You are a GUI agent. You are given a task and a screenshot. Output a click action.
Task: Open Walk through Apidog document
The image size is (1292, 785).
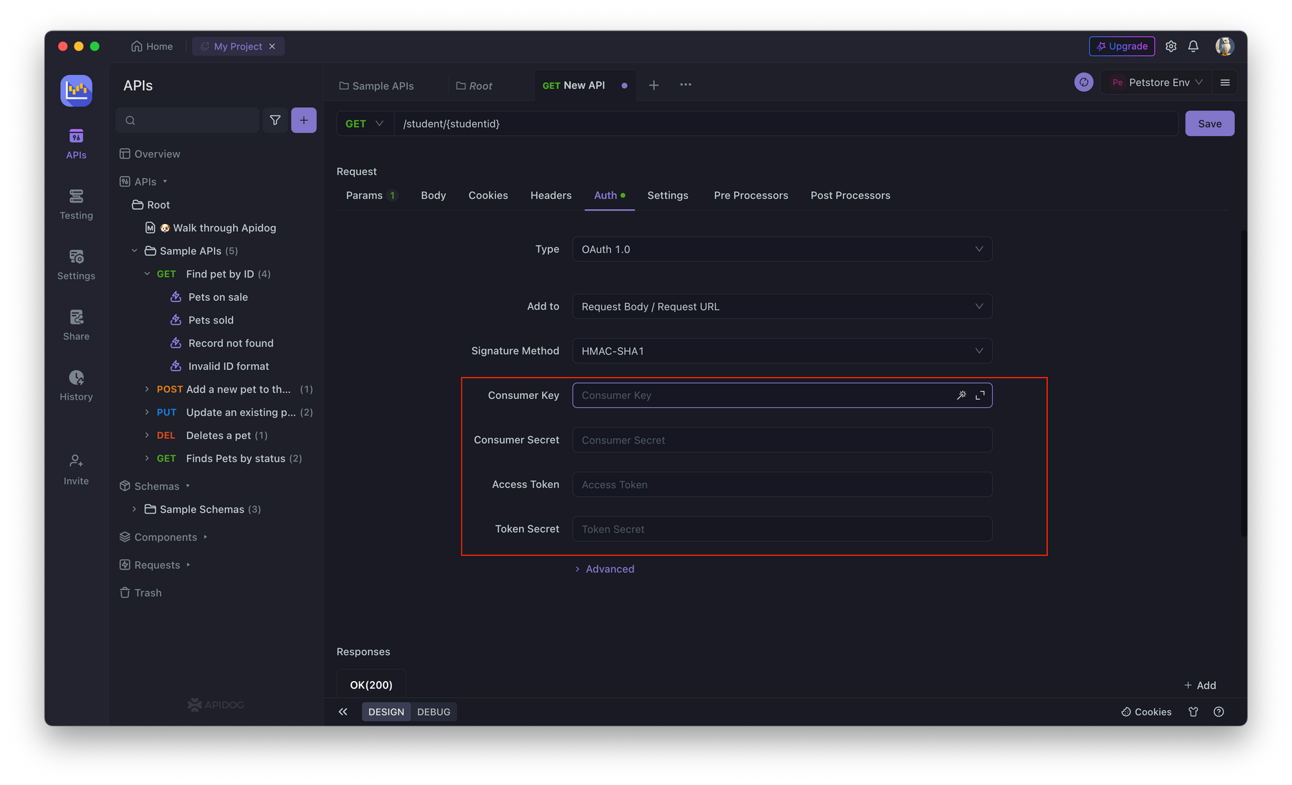click(211, 228)
